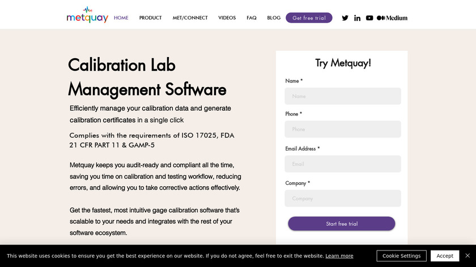
Task: Open Cookie Settings
Action: point(401,256)
